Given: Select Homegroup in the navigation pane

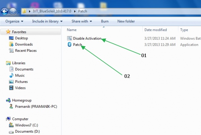Looking at the screenshot, I should (x=22, y=101).
